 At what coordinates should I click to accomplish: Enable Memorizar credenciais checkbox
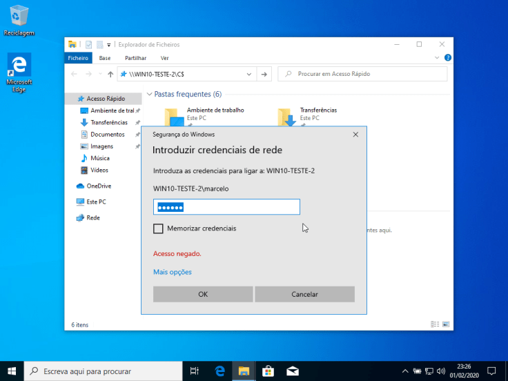tap(158, 228)
